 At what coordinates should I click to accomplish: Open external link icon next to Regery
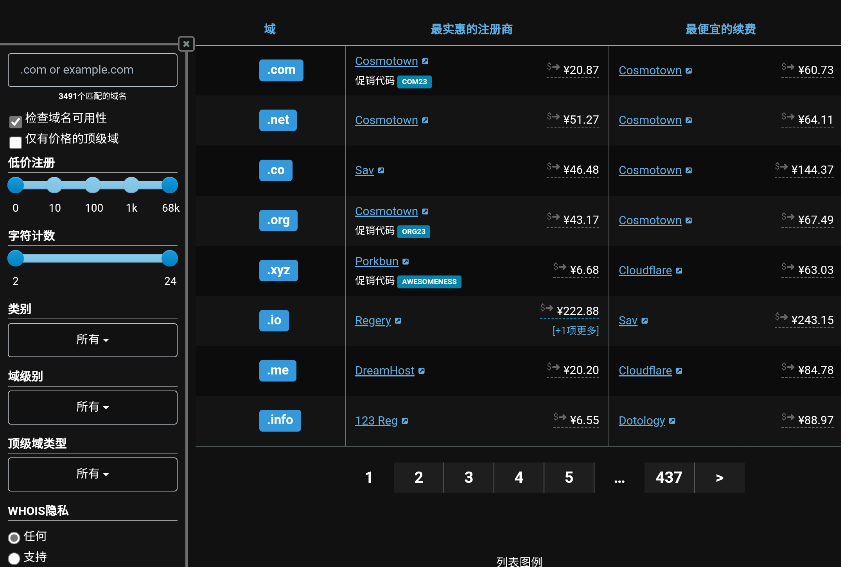pyautogui.click(x=399, y=321)
